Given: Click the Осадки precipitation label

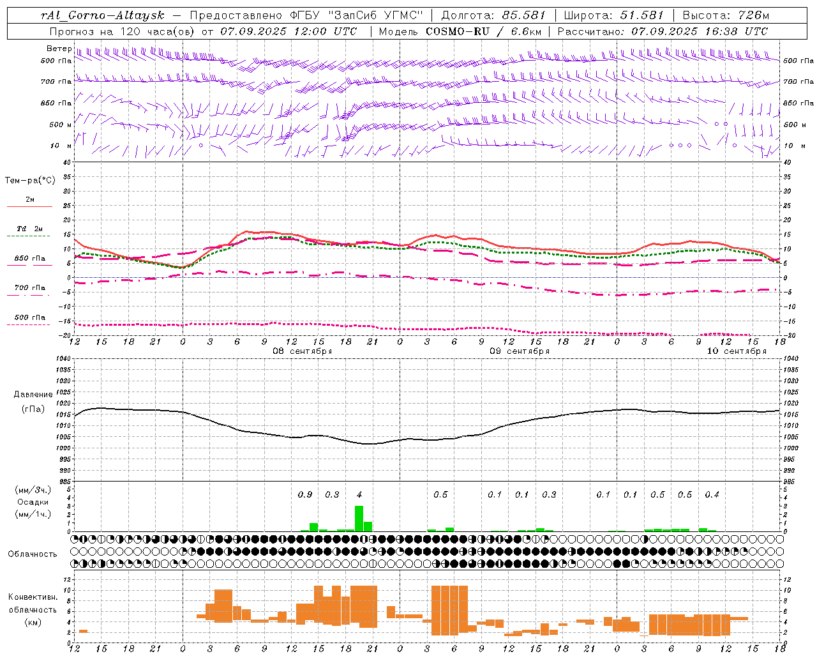Looking at the screenshot, I should (33, 502).
